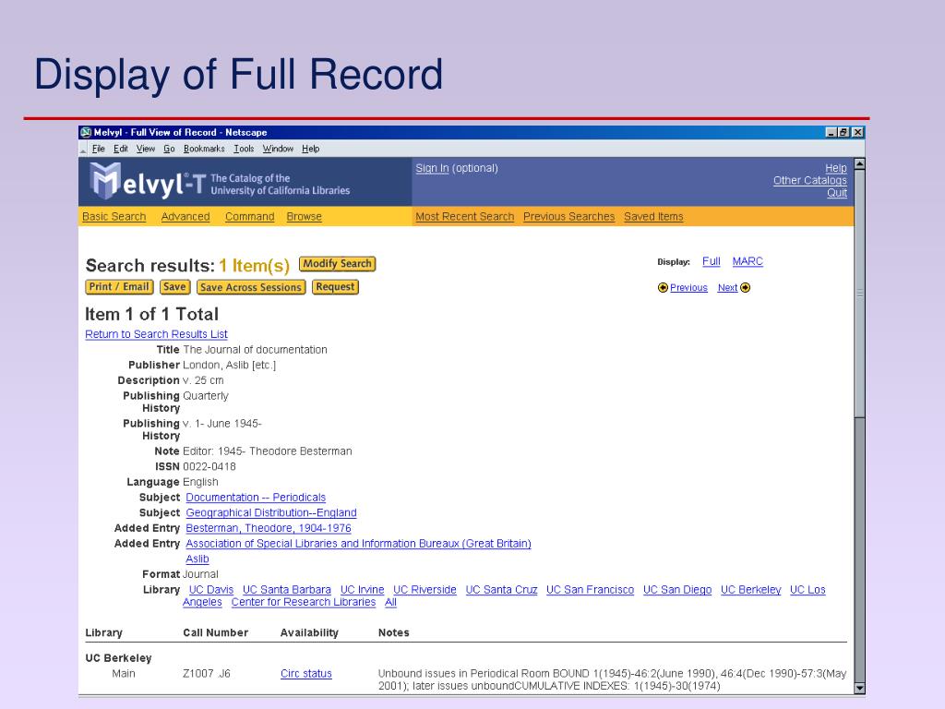The image size is (945, 709).
Task: Open Most Recent Search
Action: [x=465, y=216]
